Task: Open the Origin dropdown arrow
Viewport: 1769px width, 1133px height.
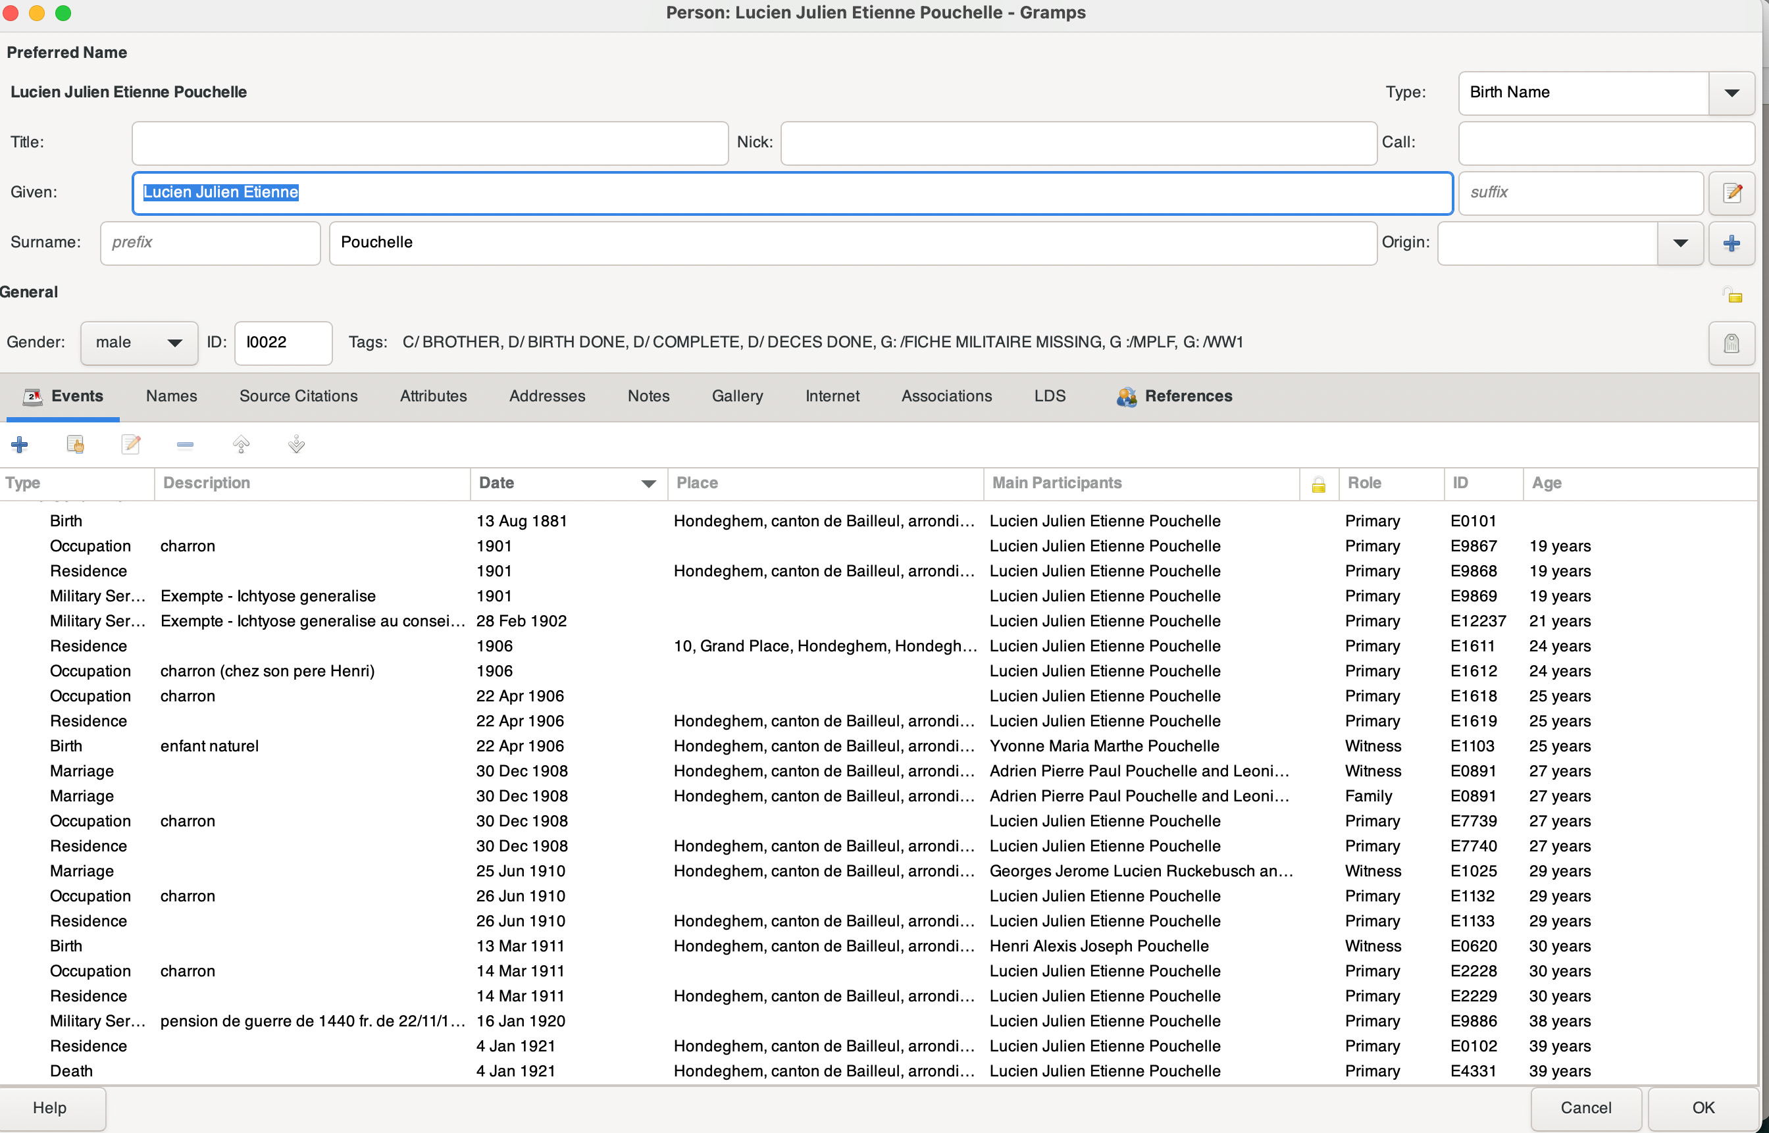Action: click(1681, 243)
